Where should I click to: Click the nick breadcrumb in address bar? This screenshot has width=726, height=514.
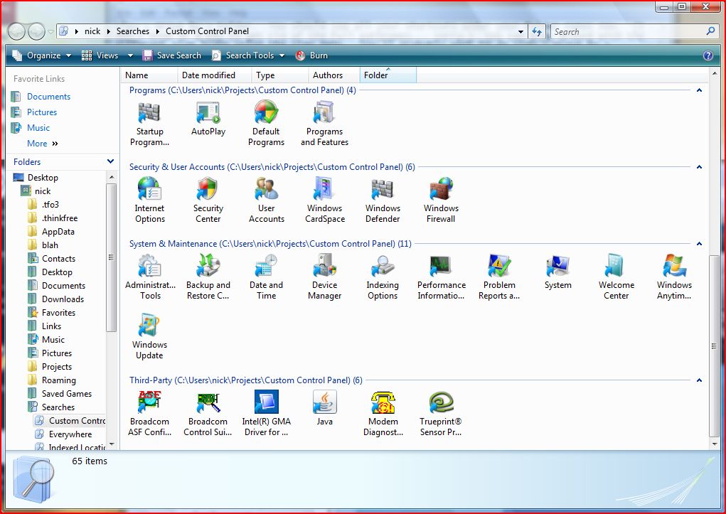coord(92,31)
